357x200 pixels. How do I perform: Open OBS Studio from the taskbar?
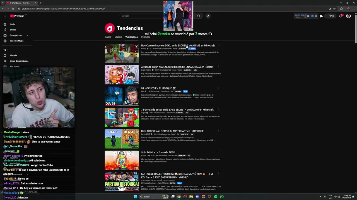pyautogui.click(x=185, y=197)
